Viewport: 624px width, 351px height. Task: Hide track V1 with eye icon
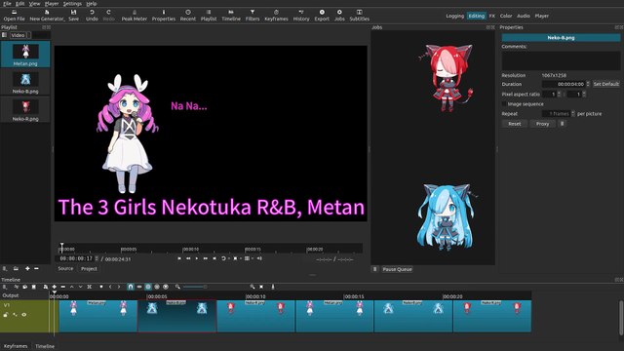coord(23,315)
